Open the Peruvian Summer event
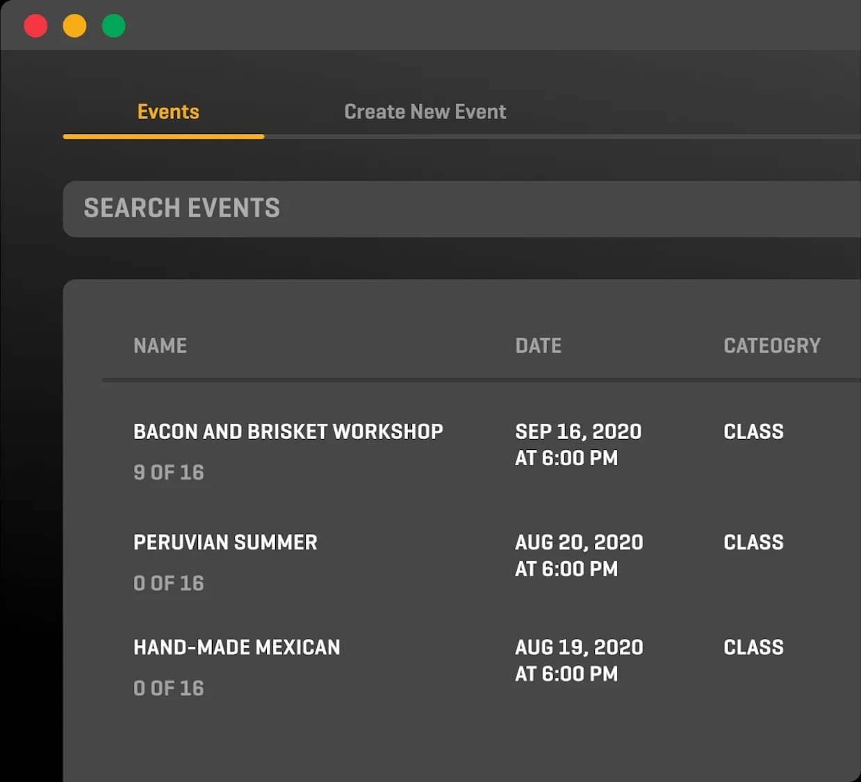The height and width of the screenshot is (782, 861). [x=225, y=542]
